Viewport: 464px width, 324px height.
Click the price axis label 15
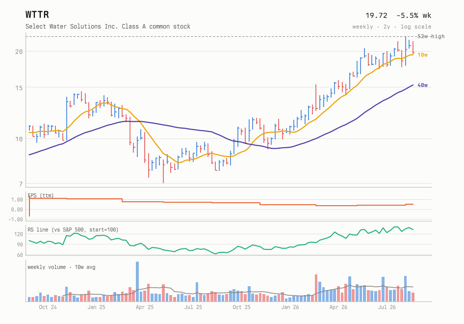pyautogui.click(x=19, y=88)
